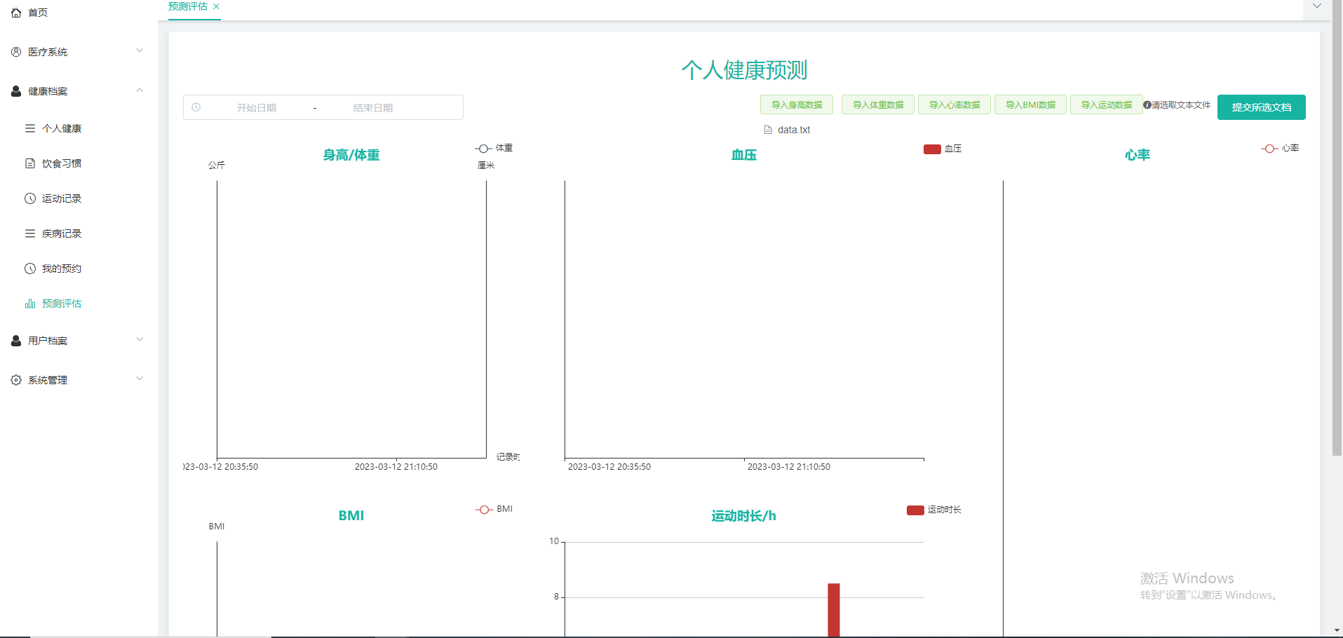Click the 饮食习惯 document icon
Screen dimensions: 1343x638
tap(30, 163)
